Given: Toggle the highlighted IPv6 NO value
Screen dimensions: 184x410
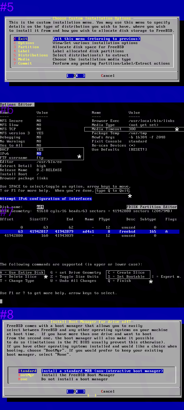Looking at the screenshot, I should (39, 154).
